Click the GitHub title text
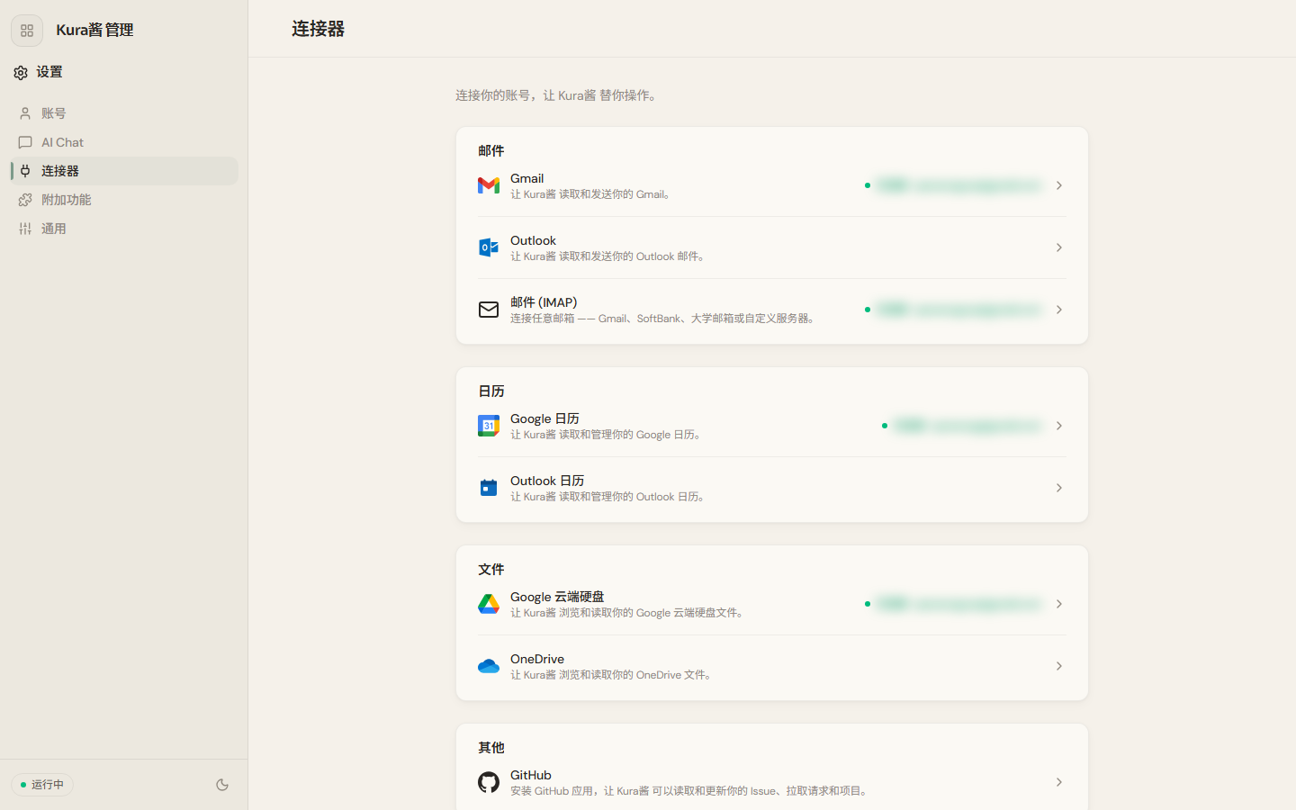The height and width of the screenshot is (810, 1296). click(531, 775)
